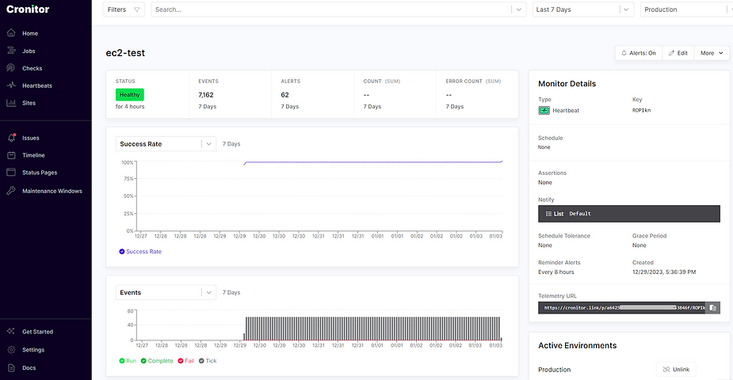The width and height of the screenshot is (733, 380).
Task: Click the Every 8 hours reminder value
Action: click(x=555, y=272)
